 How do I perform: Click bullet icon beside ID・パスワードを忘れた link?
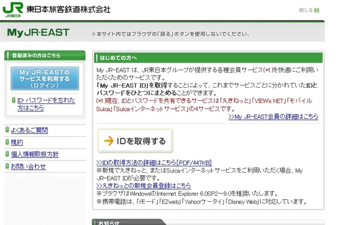tap(14, 100)
